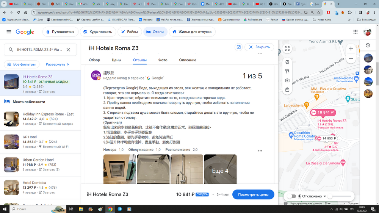Select the Отзывы tab
Viewport: 379px width, 213px height.
click(140, 60)
